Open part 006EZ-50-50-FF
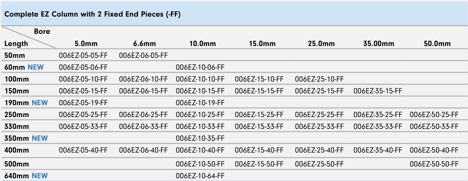Viewport: 468px width, 181px height. [434, 164]
